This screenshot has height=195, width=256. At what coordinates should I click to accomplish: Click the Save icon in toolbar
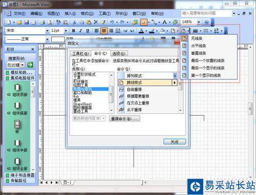[x=27, y=22]
